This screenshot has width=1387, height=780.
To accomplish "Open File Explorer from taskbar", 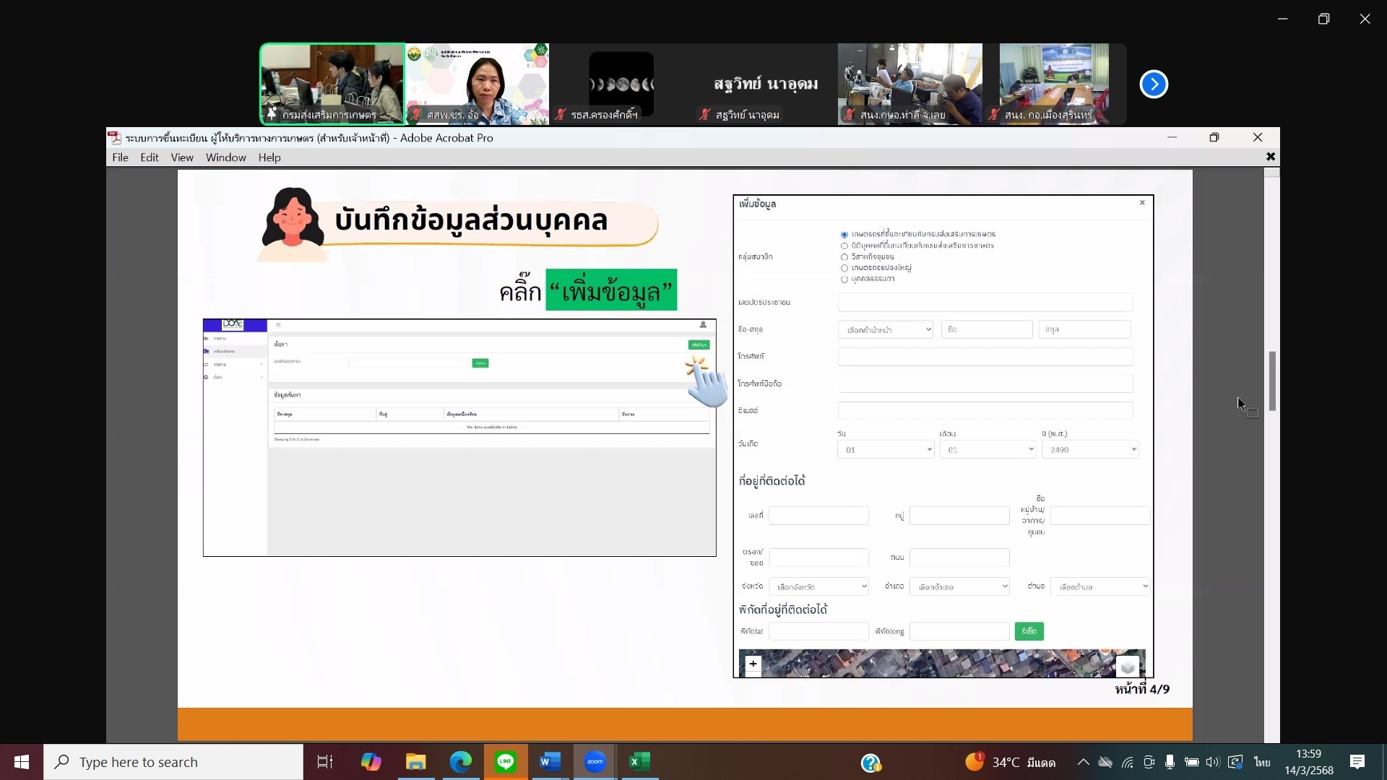I will 415,762.
